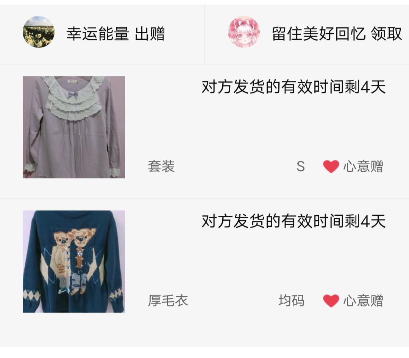Image resolution: width=409 pixels, height=358 pixels.
Task: Click the bears on the sweater photo
Action: [x=74, y=261]
